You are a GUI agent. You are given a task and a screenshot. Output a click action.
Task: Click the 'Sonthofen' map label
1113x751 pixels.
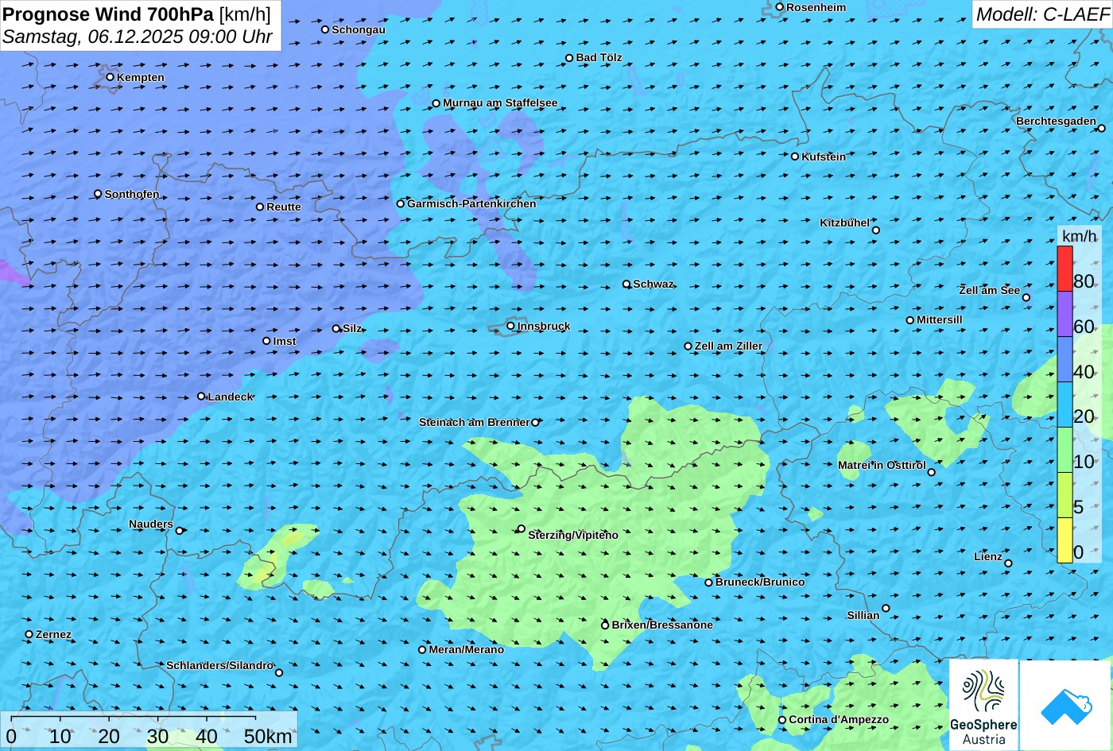point(132,194)
